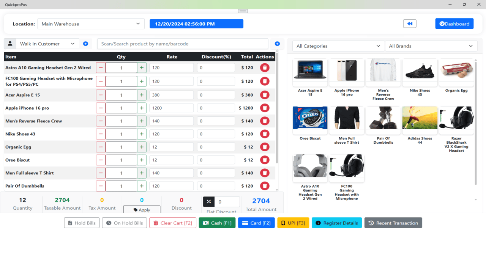Apply the entered discount

[142, 210]
